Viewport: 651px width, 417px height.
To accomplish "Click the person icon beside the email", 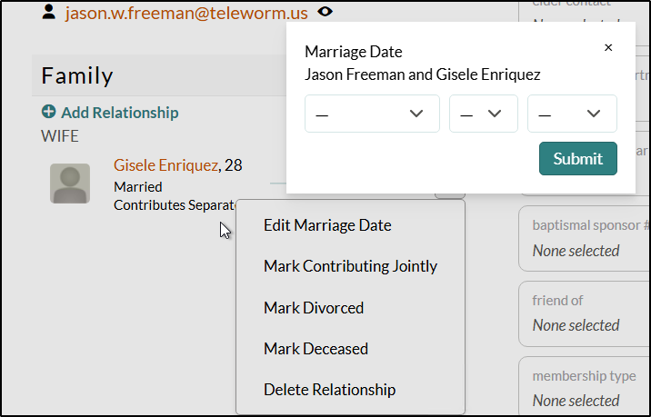I will tap(48, 12).
